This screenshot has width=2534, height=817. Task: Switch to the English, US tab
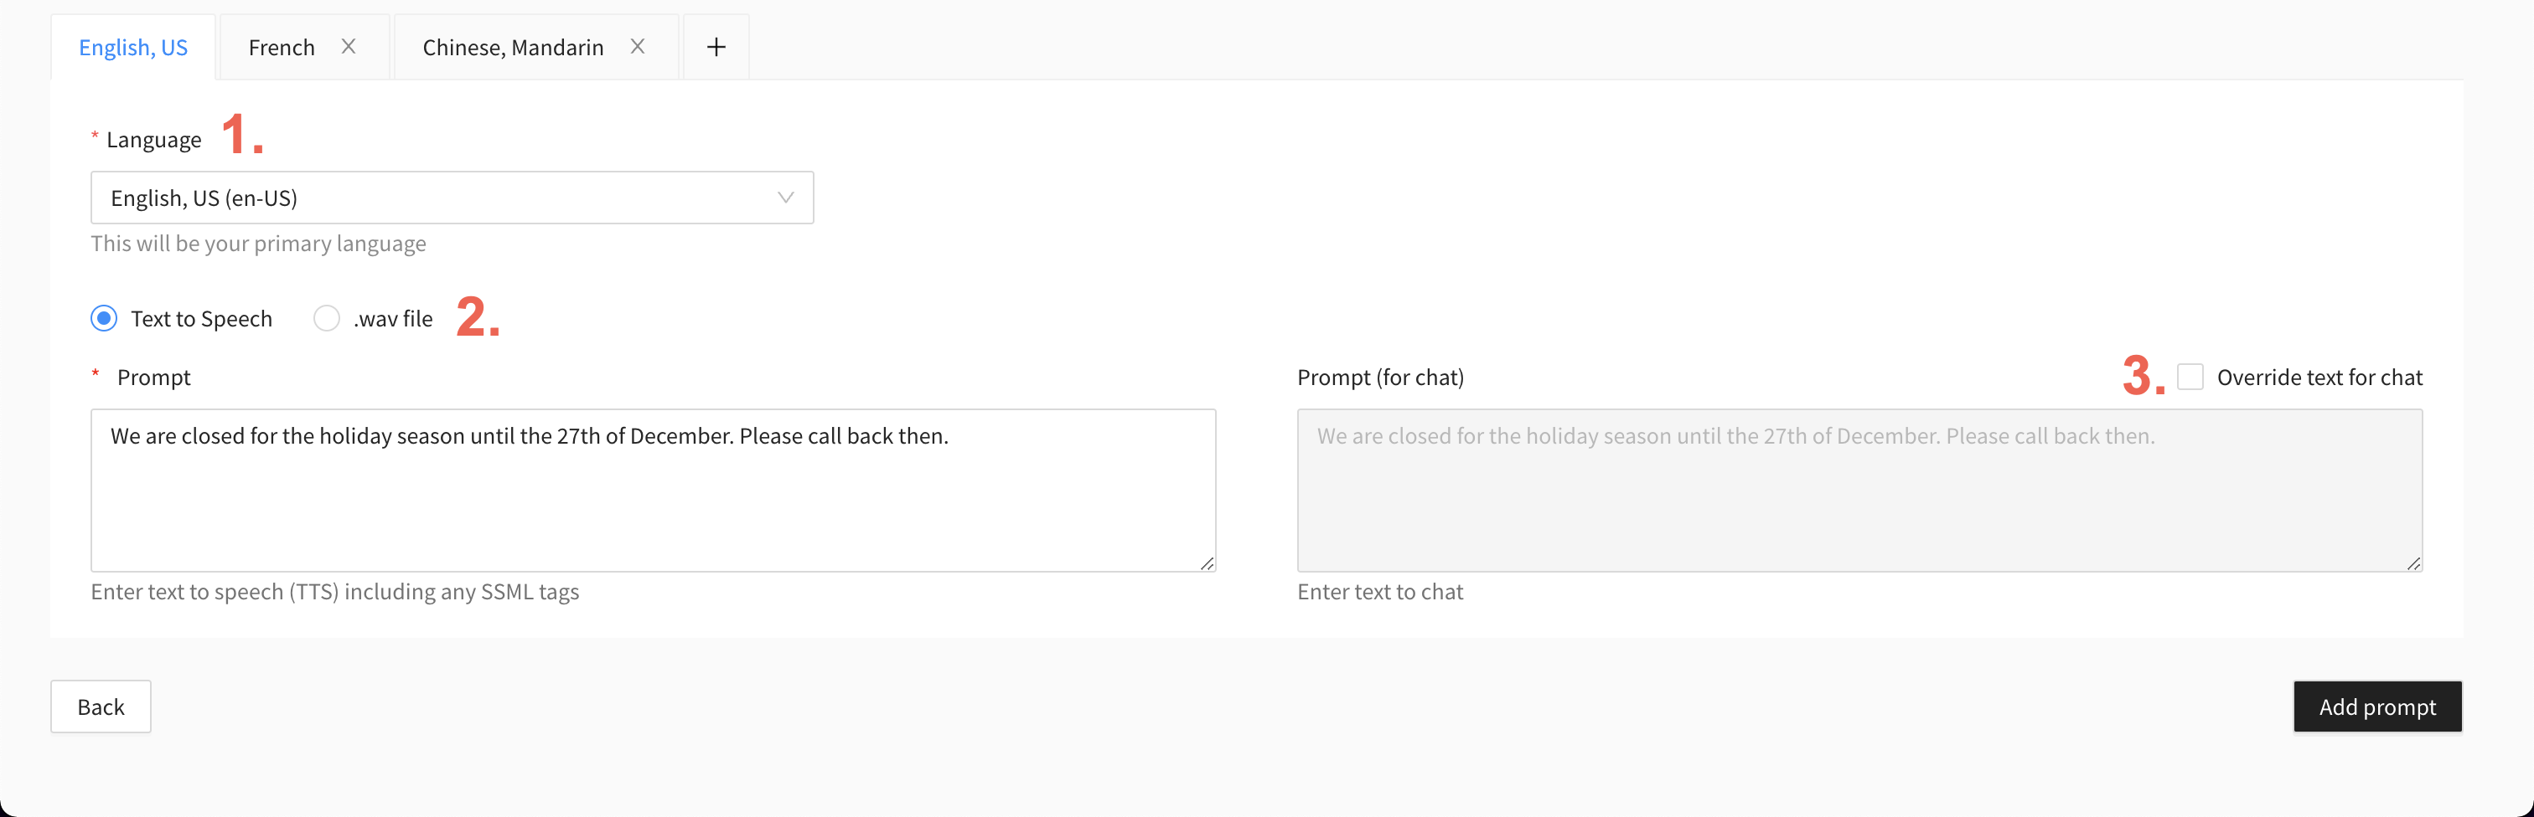click(x=132, y=47)
